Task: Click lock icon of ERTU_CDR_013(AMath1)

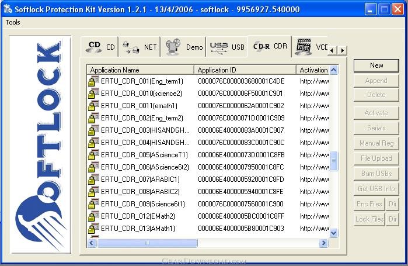Action: [x=93, y=228]
